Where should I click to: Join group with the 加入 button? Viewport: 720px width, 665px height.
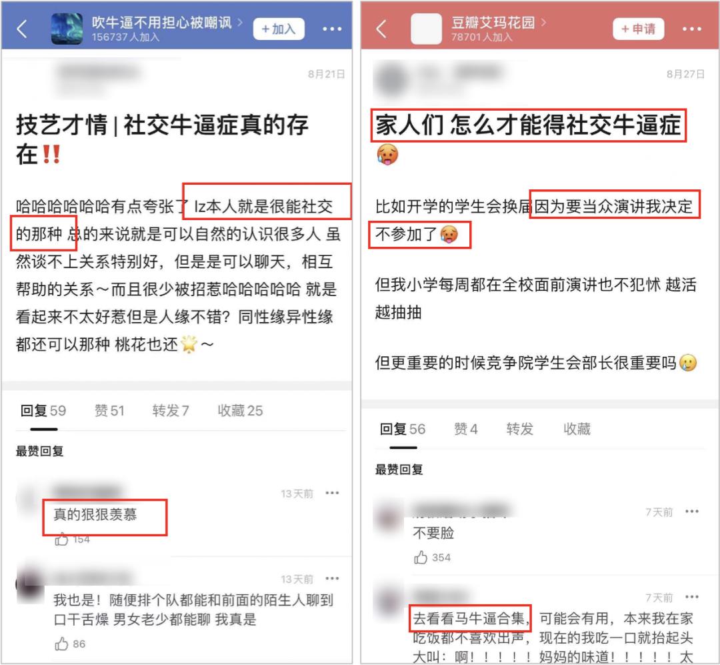(279, 29)
